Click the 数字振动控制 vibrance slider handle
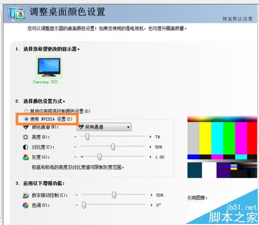This screenshot has height=225, width=259. pos(114,195)
